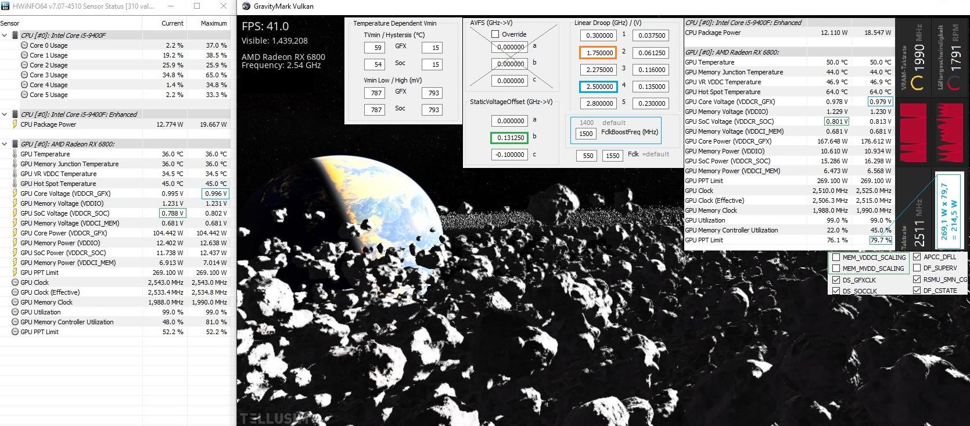The image size is (970, 426).
Task: Click the clock icon beside Core 0 Usage
Action: (x=24, y=45)
